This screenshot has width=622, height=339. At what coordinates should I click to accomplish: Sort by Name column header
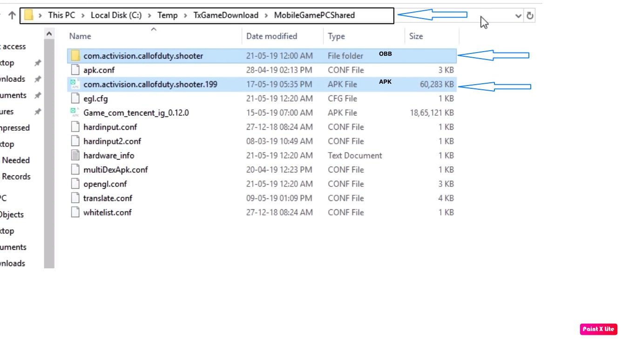pos(80,36)
